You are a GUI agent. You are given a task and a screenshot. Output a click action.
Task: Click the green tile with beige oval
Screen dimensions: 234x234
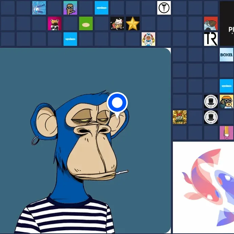pyautogui.click(x=86, y=23)
